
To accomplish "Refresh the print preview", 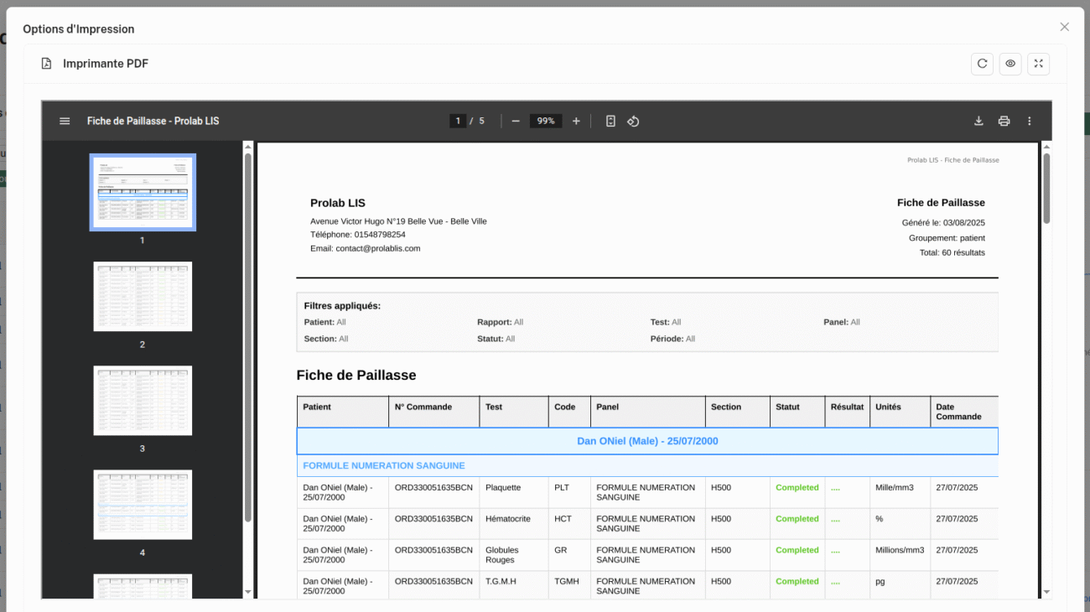I will [983, 64].
